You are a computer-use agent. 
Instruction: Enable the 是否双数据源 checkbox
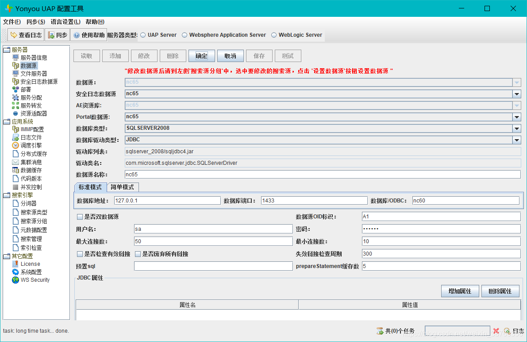click(80, 217)
